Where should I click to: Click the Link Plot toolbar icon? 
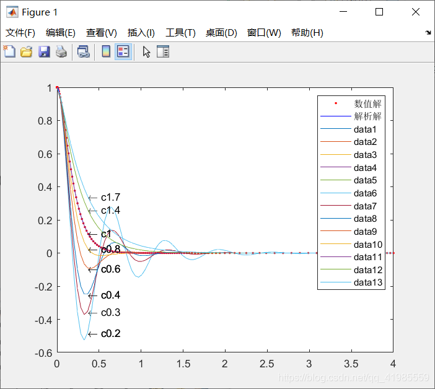tap(83, 51)
